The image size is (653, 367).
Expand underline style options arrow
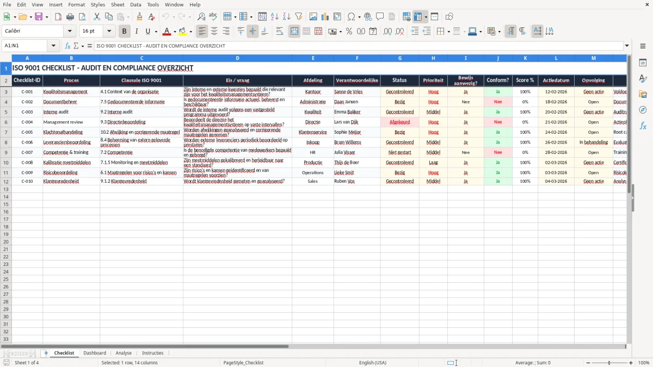point(156,32)
